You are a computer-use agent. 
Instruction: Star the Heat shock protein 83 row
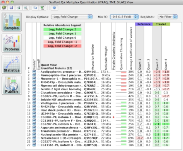tap(38, 110)
